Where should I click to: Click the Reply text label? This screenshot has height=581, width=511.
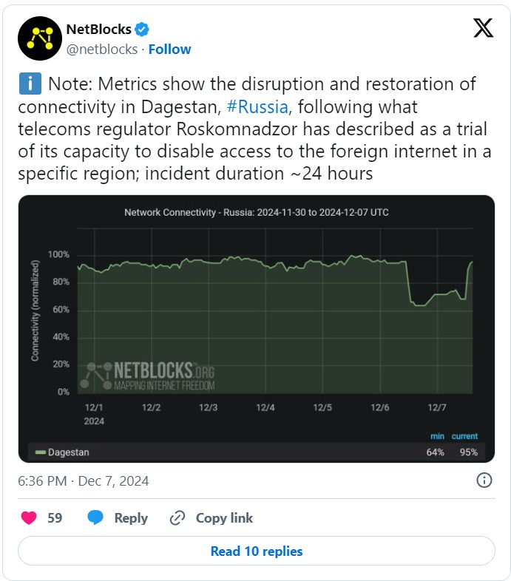(x=131, y=517)
